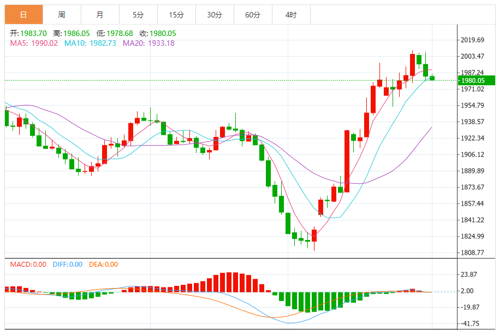Image resolution: width=499 pixels, height=330 pixels.
Task: Click the high price 1986.05
Action: click(x=76, y=33)
